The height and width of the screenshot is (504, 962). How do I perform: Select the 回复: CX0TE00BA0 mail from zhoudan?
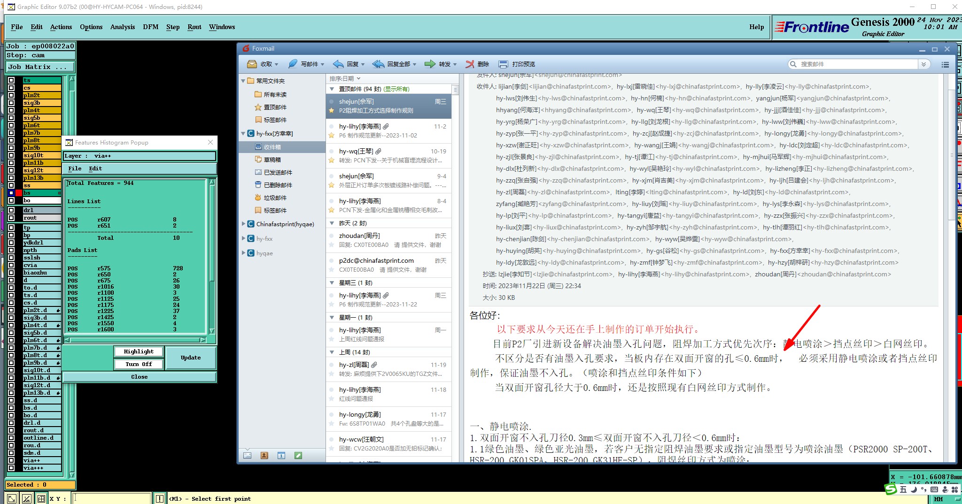(x=388, y=240)
